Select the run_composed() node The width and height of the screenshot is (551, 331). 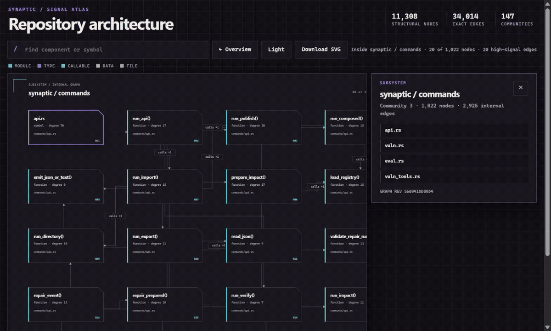pyautogui.click(x=346, y=127)
